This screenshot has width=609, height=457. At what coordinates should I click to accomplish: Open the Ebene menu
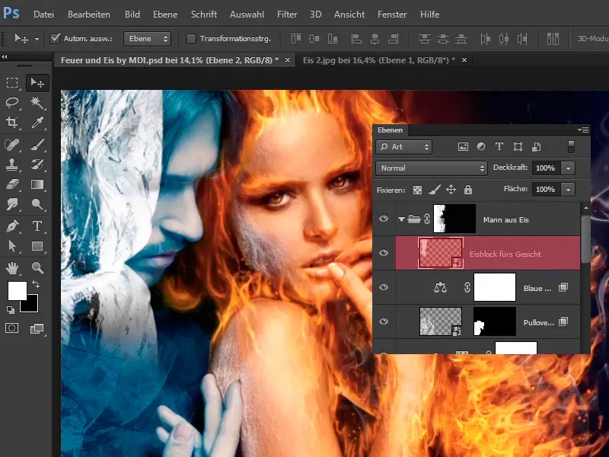point(165,14)
